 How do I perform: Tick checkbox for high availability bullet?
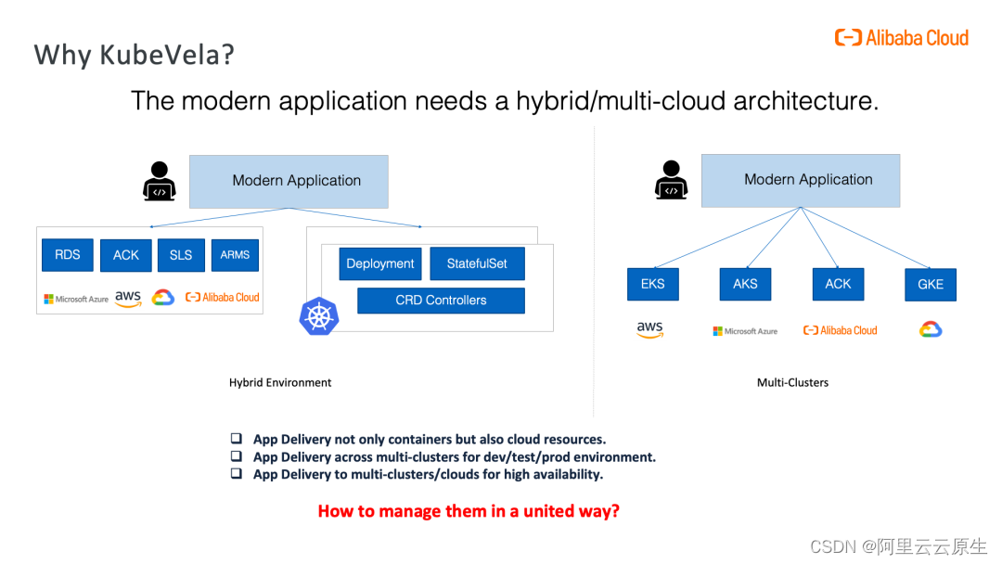pyautogui.click(x=237, y=473)
